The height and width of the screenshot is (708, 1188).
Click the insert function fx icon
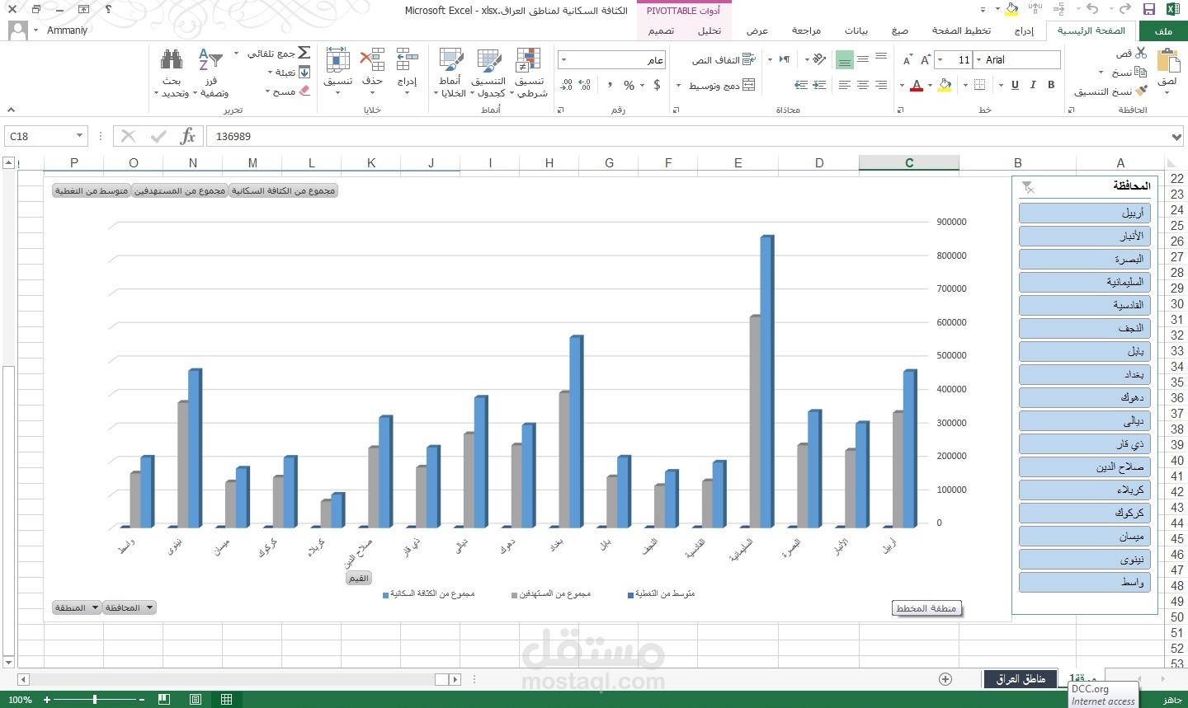(x=187, y=136)
